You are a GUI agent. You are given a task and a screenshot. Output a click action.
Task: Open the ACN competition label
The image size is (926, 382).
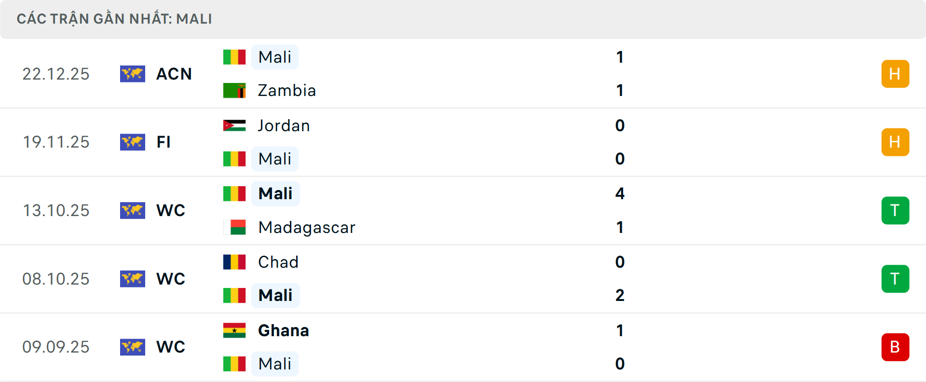click(x=174, y=74)
